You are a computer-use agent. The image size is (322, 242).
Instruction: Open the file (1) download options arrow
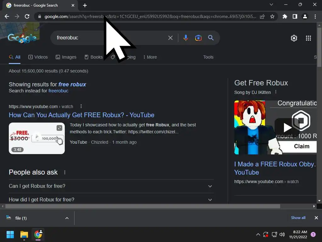(67, 218)
